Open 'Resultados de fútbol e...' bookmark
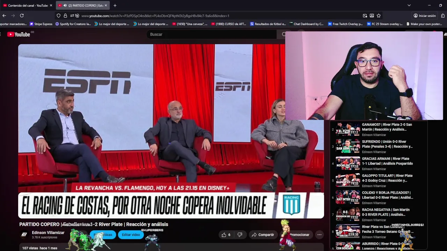 point(268,24)
